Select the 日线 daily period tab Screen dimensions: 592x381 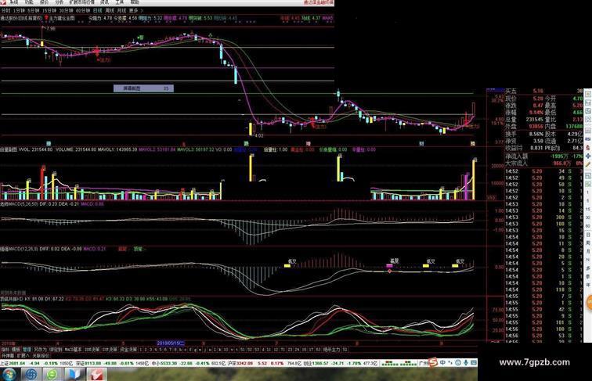(97, 11)
